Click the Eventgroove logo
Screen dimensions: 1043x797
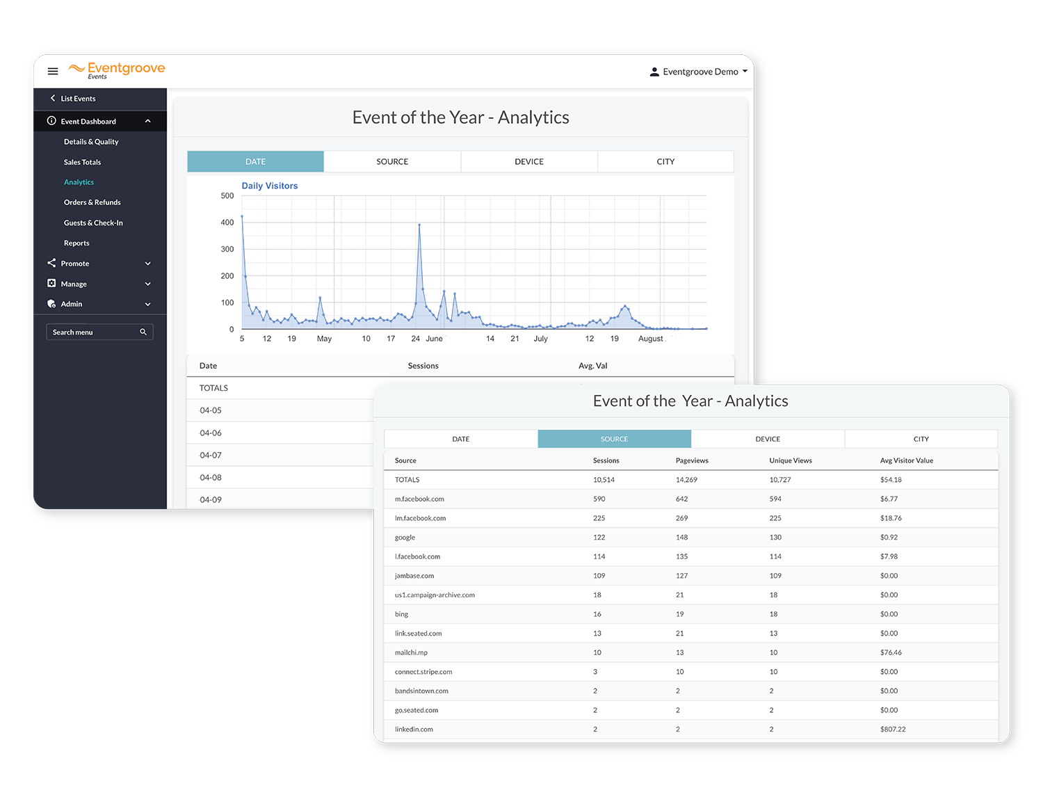[117, 70]
